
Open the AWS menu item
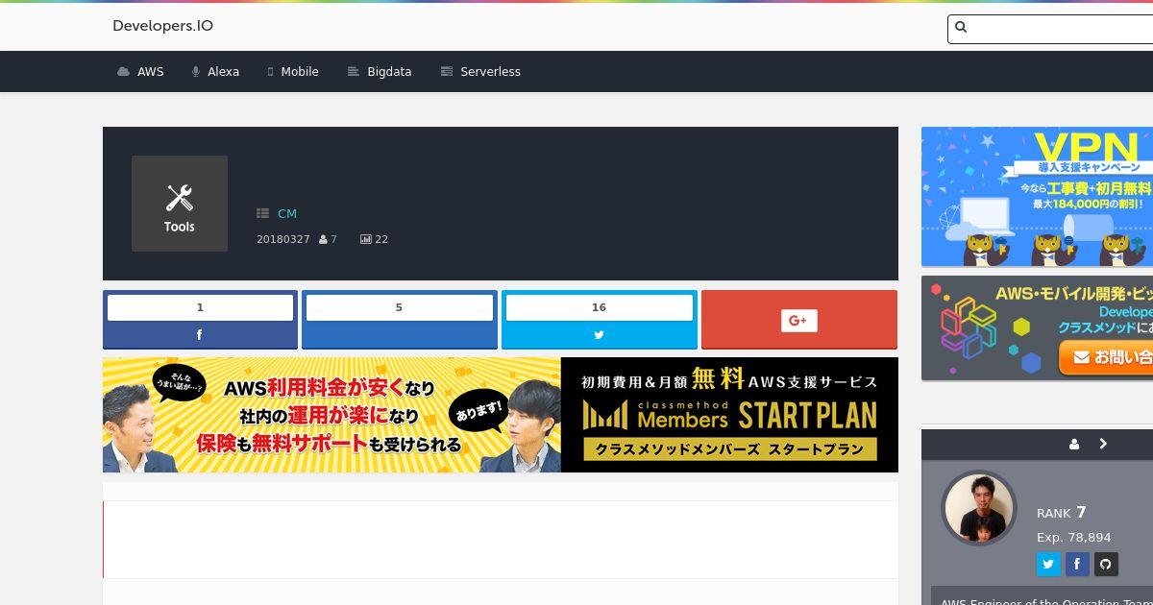coord(140,72)
